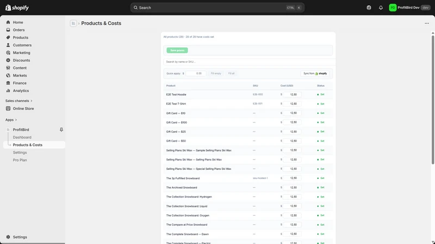
Task: Click the Content icon in sidebar
Action: (8, 68)
